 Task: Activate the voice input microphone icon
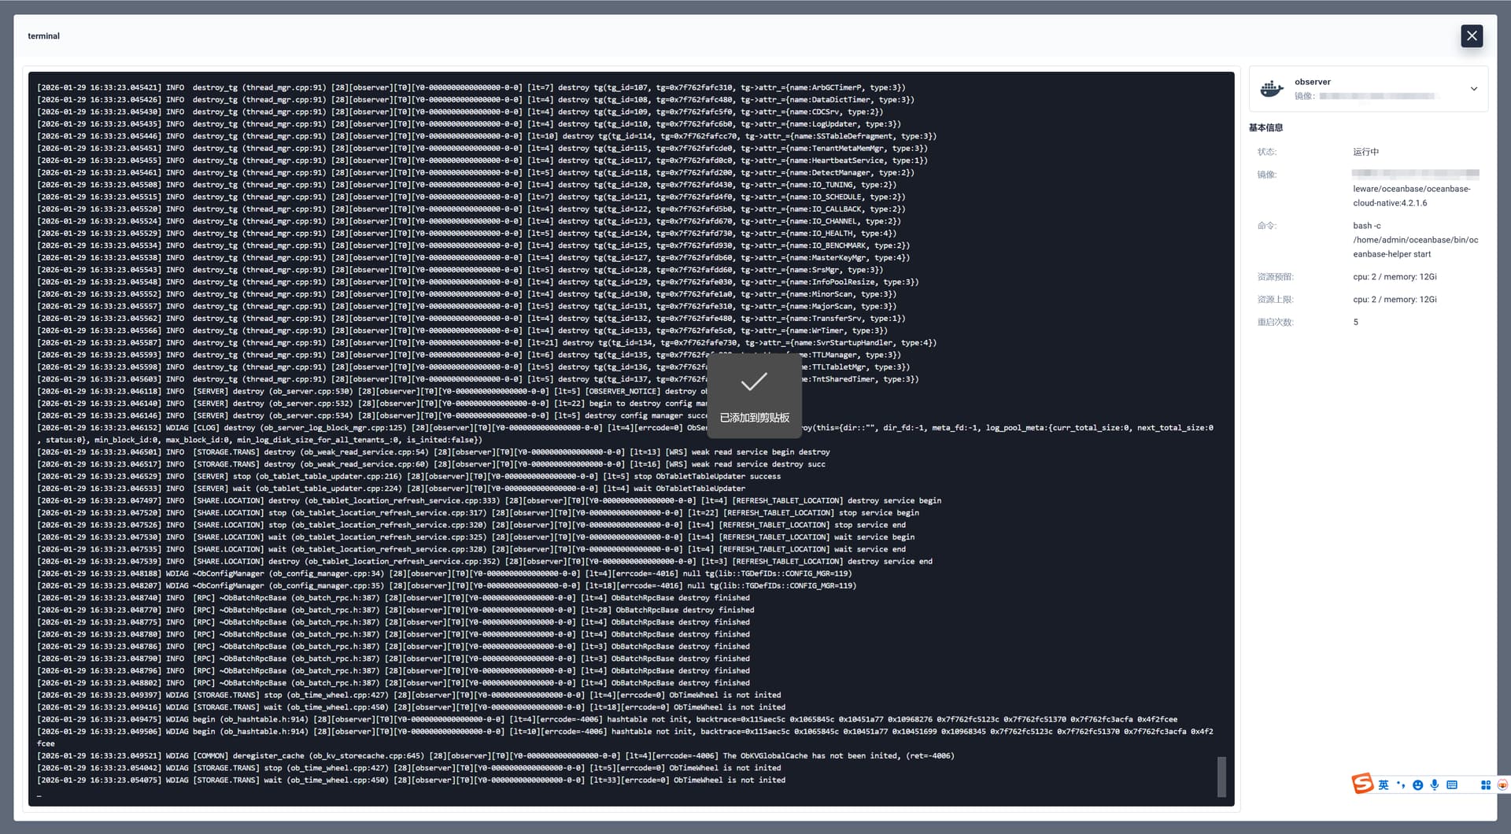1435,785
